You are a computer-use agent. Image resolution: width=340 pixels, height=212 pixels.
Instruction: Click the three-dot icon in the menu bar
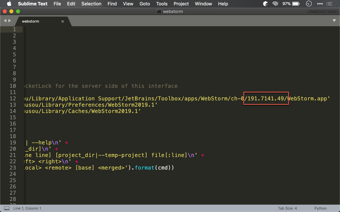tap(320, 4)
